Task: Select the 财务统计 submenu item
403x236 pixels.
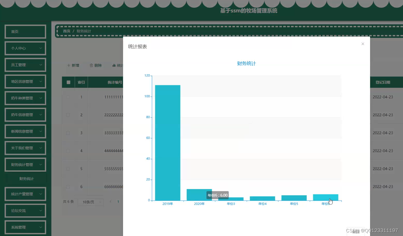Action: 26,179
